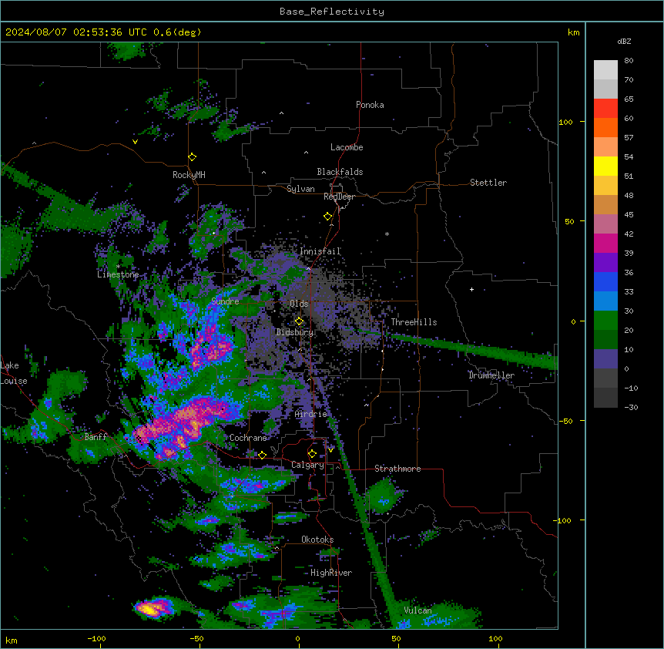Image resolution: width=664 pixels, height=649 pixels.
Task: Click the white asterisk marker above Limestone
Action: click(118, 267)
